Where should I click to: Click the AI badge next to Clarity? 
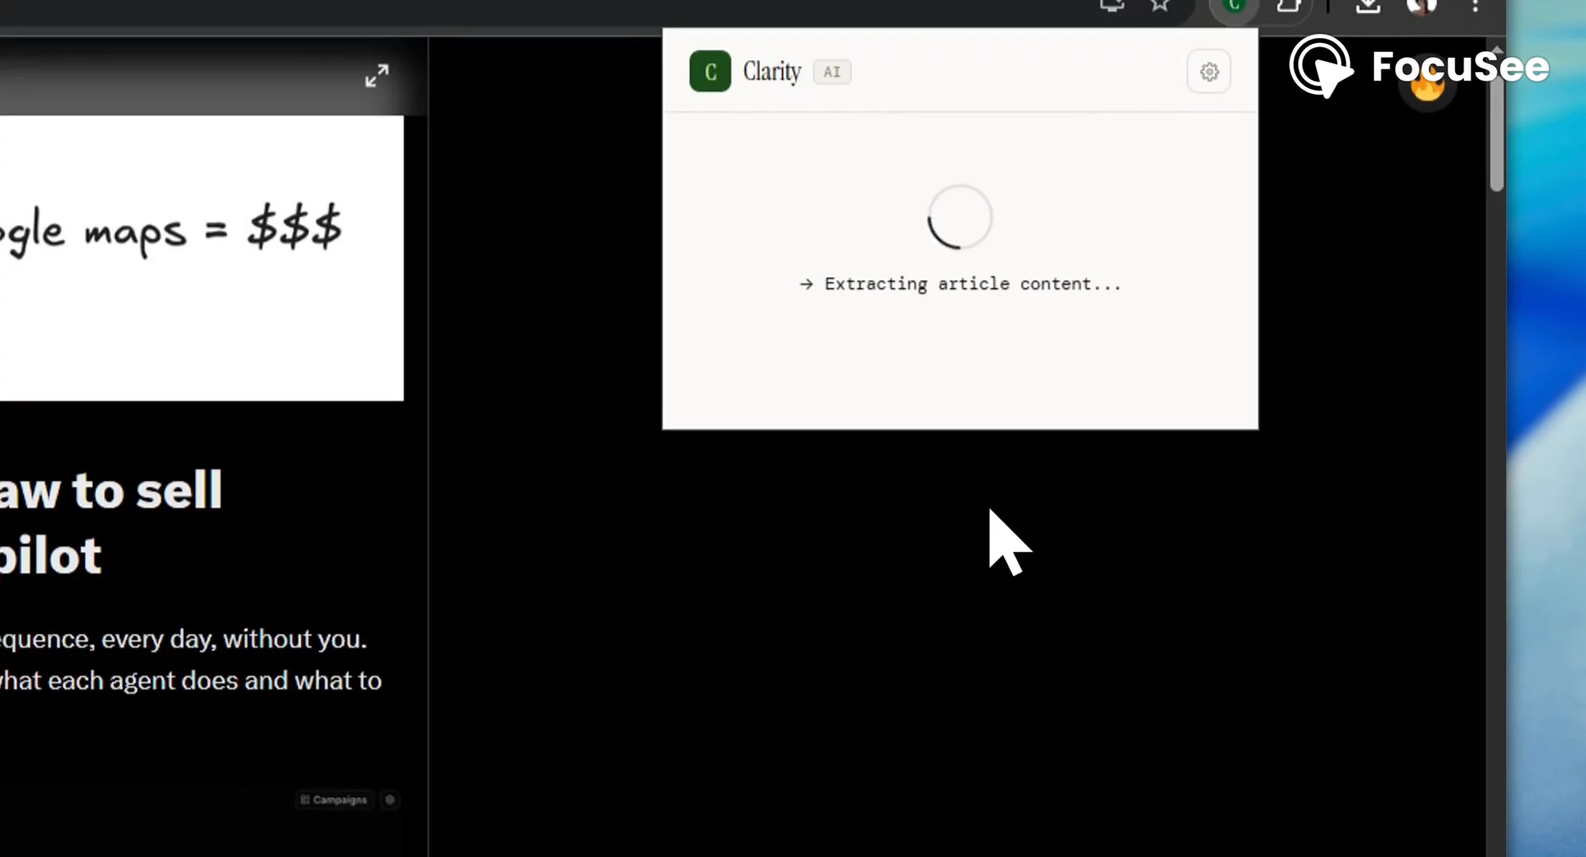832,72
